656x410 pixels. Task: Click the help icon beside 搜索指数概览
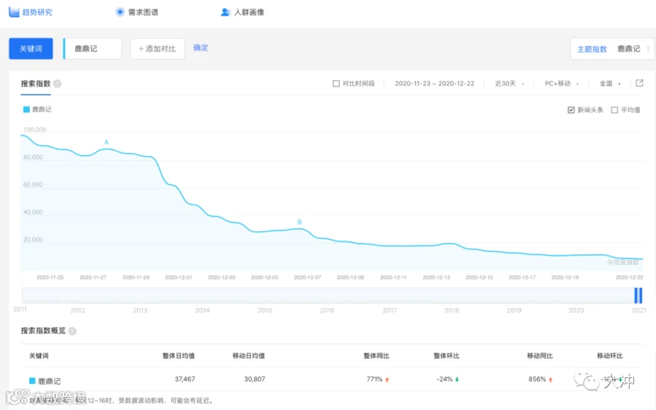click(x=72, y=331)
